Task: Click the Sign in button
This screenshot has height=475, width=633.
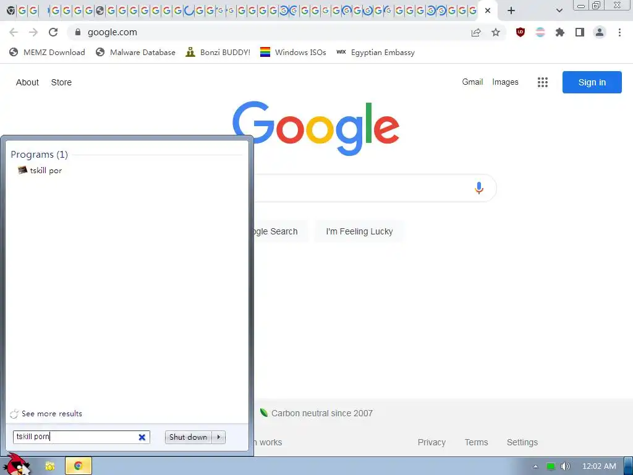Action: pos(592,82)
